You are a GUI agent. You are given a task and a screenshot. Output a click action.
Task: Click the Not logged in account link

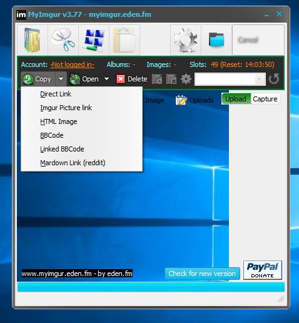tap(72, 64)
